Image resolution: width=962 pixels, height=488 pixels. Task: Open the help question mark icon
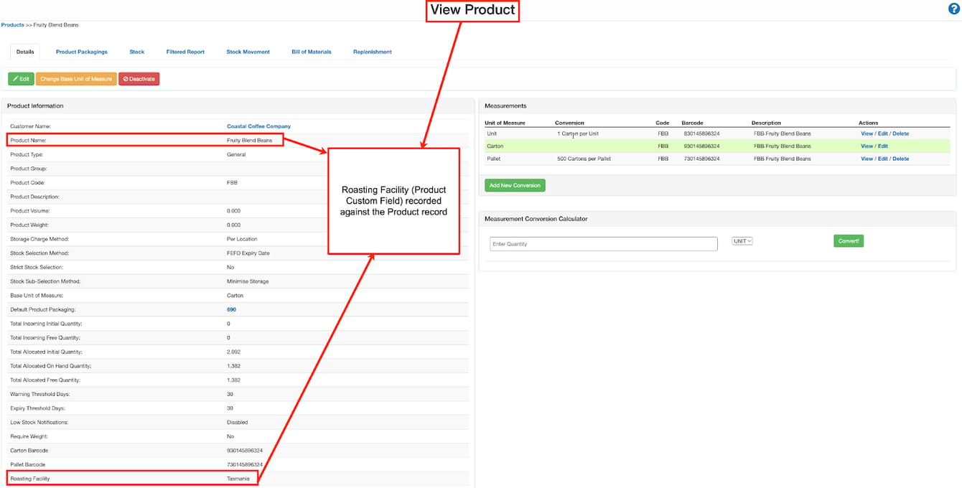click(954, 9)
